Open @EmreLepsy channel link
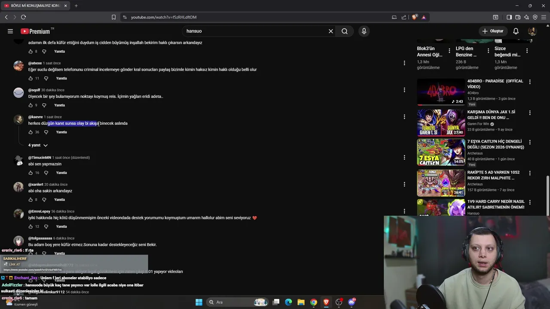Viewport: 550px width, 309px height. coord(39,211)
